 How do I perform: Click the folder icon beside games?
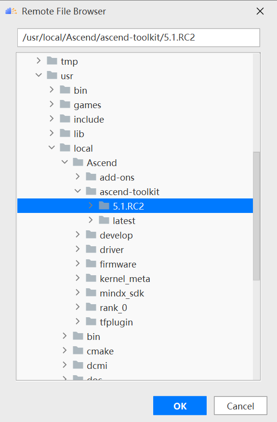tap(65, 104)
